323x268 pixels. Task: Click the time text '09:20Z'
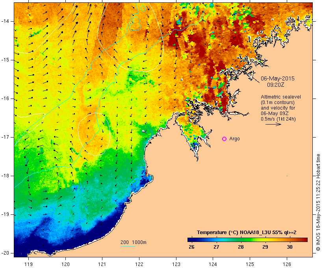(x=276, y=85)
